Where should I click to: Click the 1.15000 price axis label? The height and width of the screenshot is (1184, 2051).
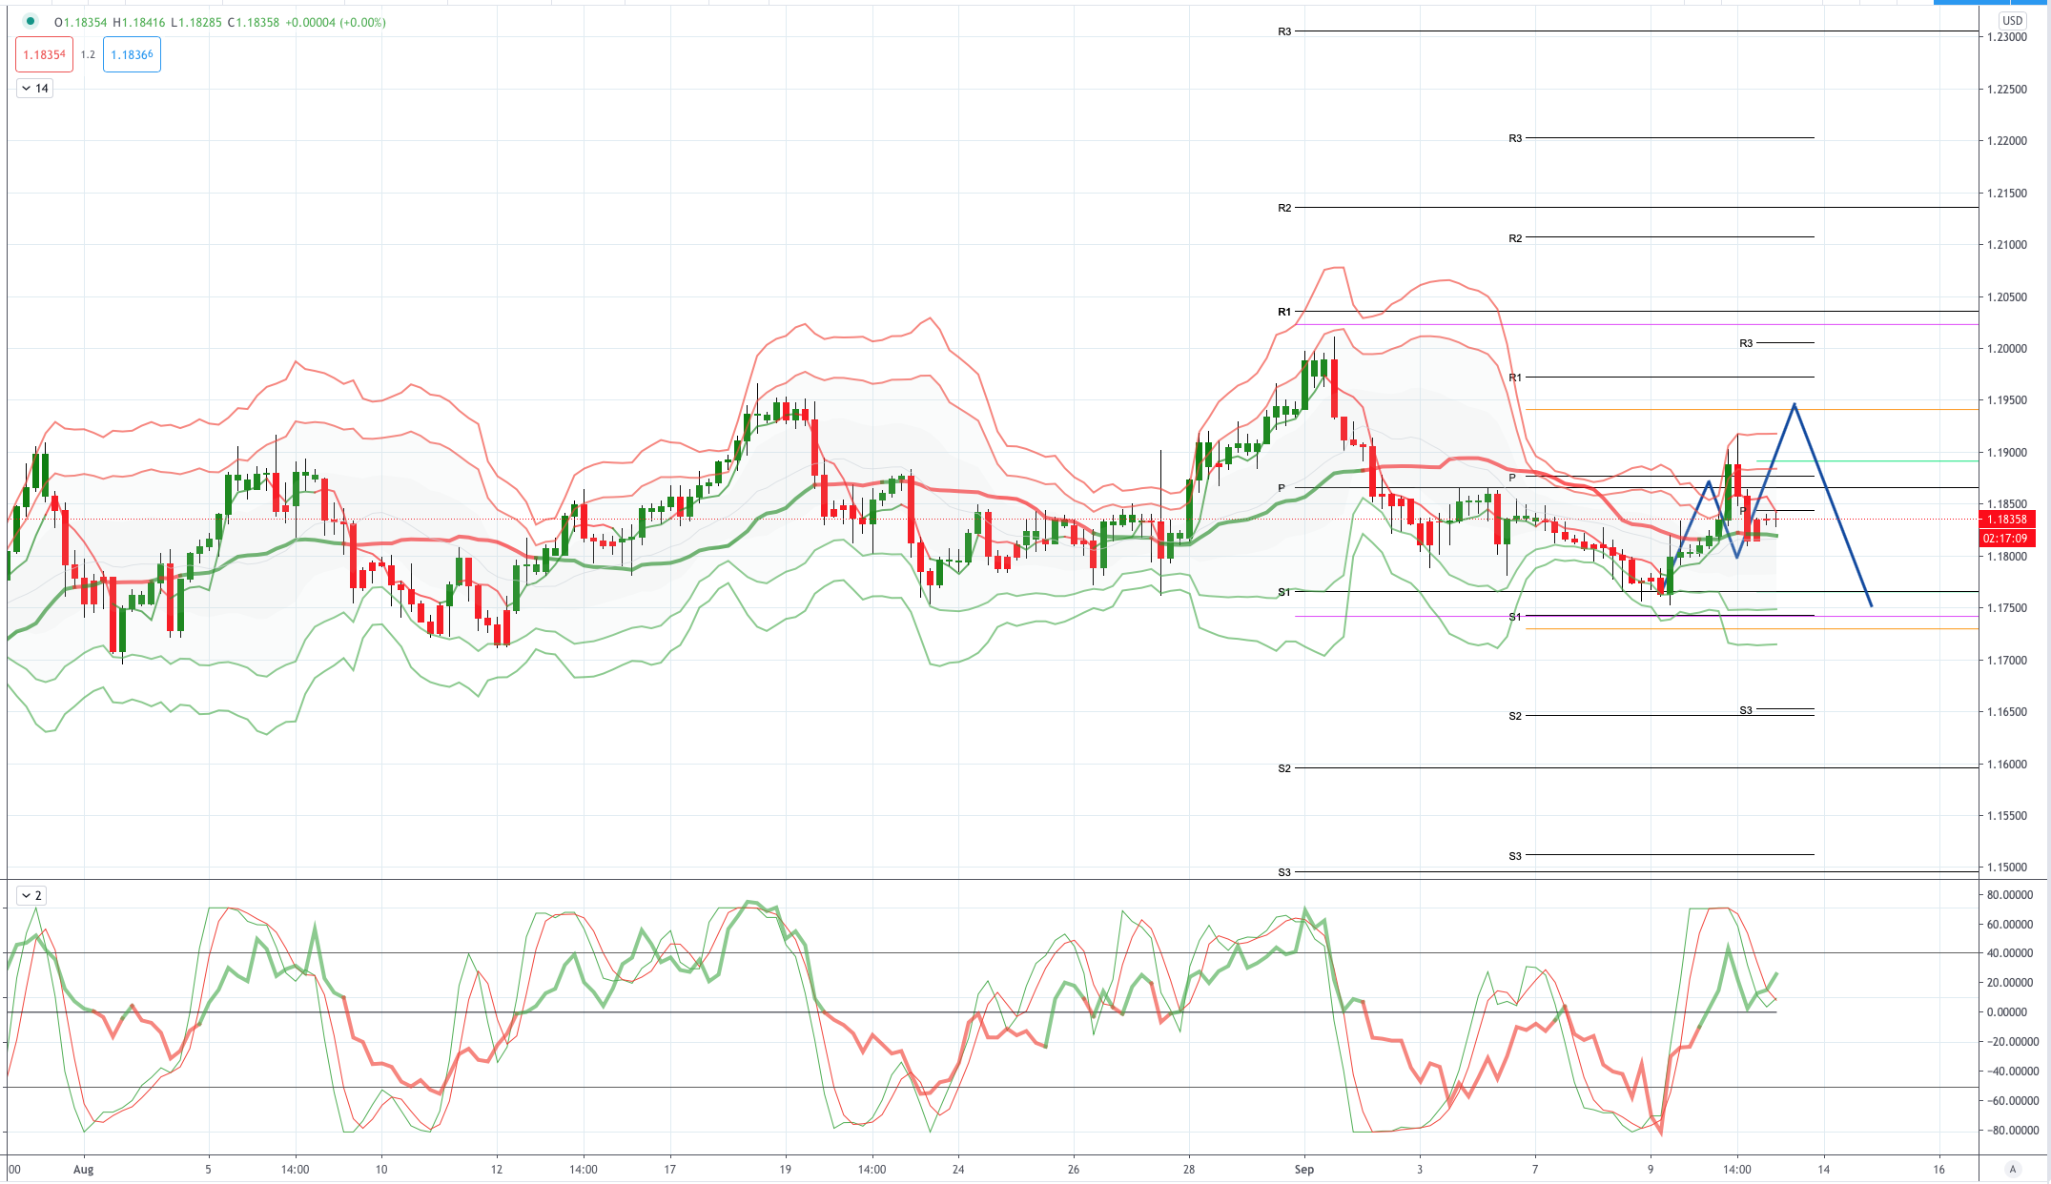[2007, 868]
